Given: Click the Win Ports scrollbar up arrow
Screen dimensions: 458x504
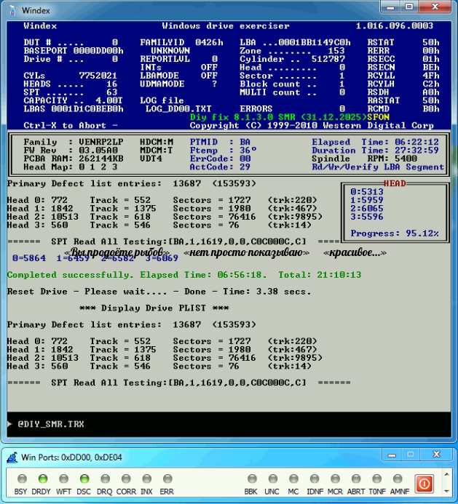Looking at the screenshot, I should tap(446, 475).
